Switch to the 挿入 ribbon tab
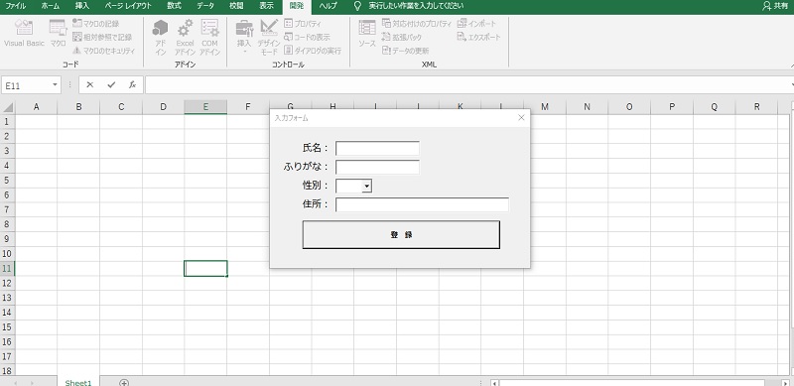 pos(82,6)
